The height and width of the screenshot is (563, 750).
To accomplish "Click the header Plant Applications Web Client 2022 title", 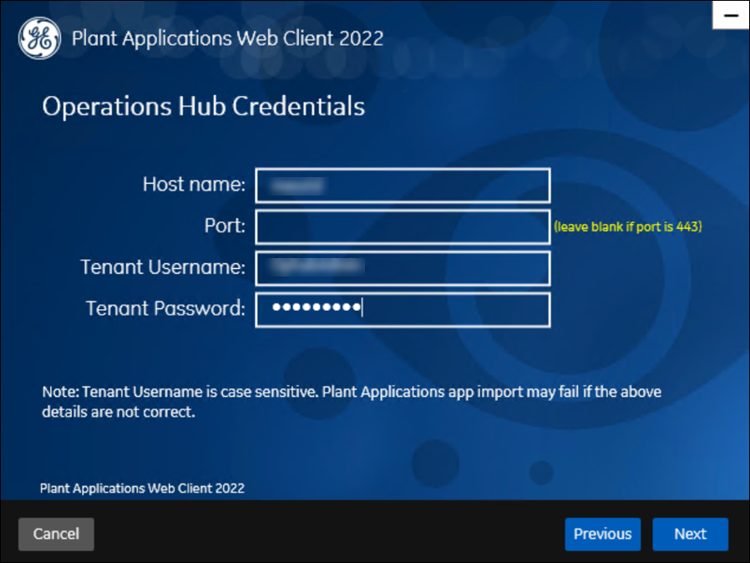I will pos(228,38).
